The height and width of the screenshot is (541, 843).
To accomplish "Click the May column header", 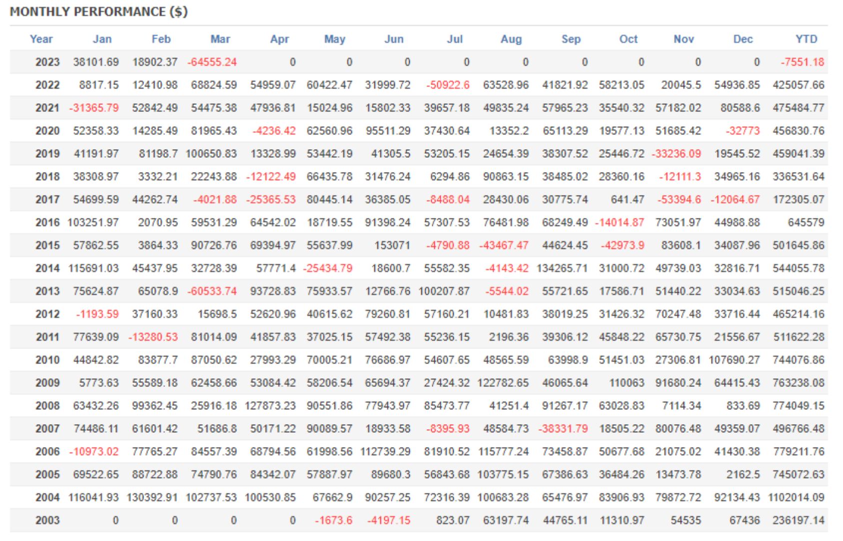I will [x=334, y=39].
